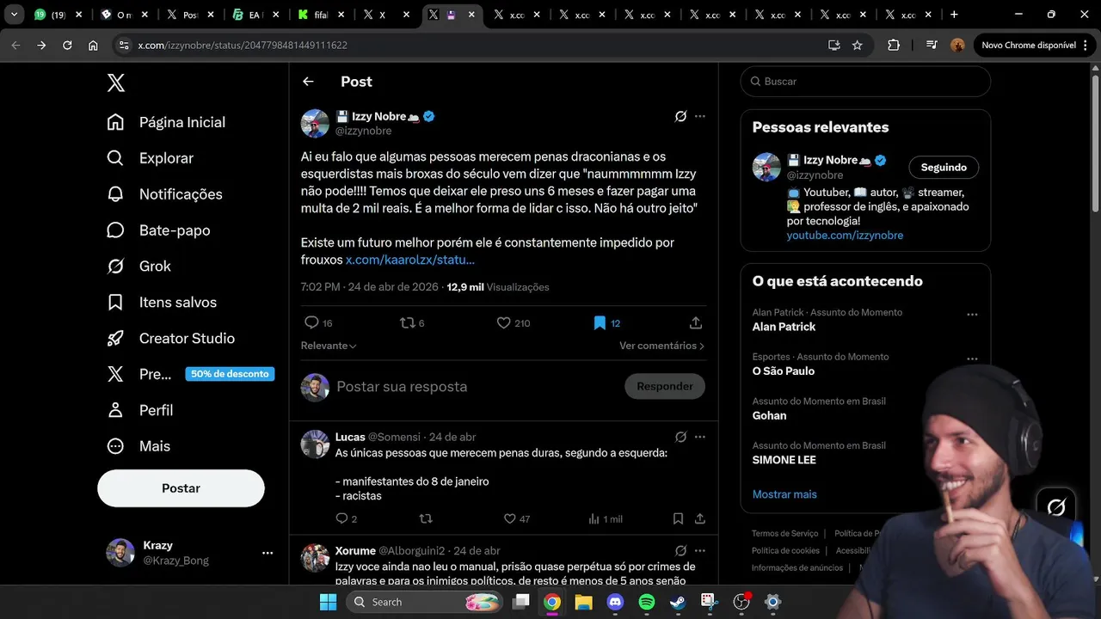Bookmark this page with the star icon

857,46
